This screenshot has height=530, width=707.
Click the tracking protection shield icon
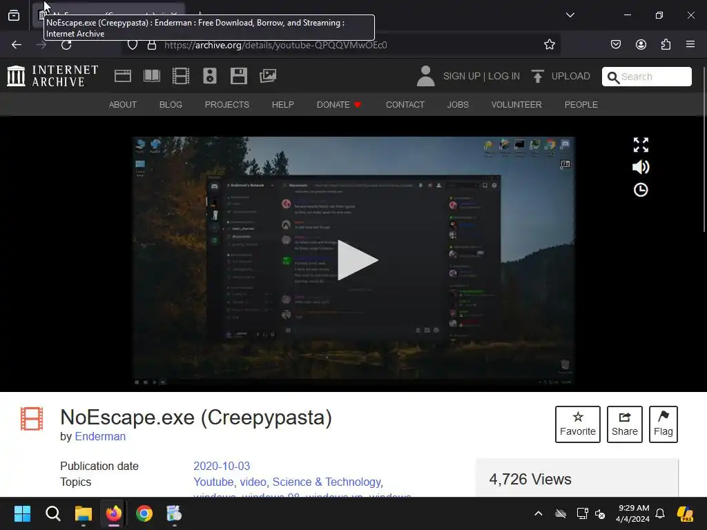tap(132, 45)
